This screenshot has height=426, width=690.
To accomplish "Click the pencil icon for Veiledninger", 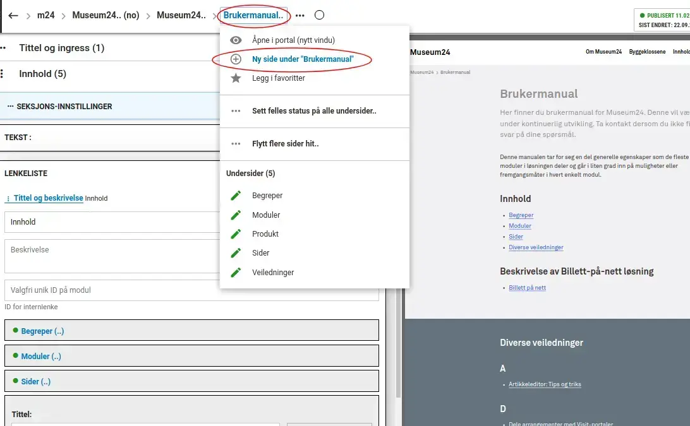I will click(x=236, y=272).
